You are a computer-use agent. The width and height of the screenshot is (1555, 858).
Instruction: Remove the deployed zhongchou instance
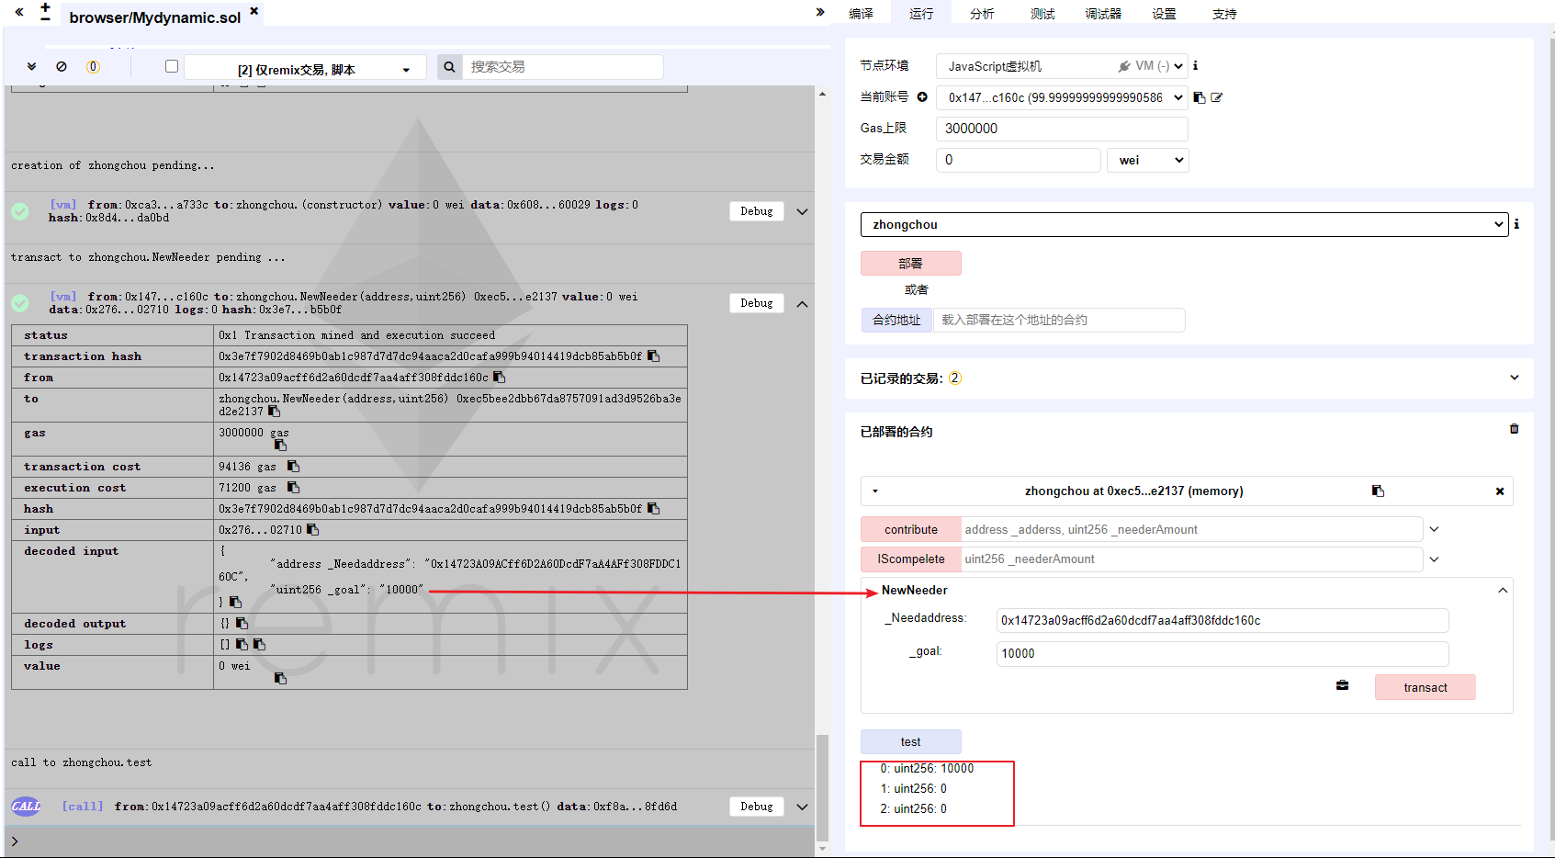click(x=1500, y=491)
